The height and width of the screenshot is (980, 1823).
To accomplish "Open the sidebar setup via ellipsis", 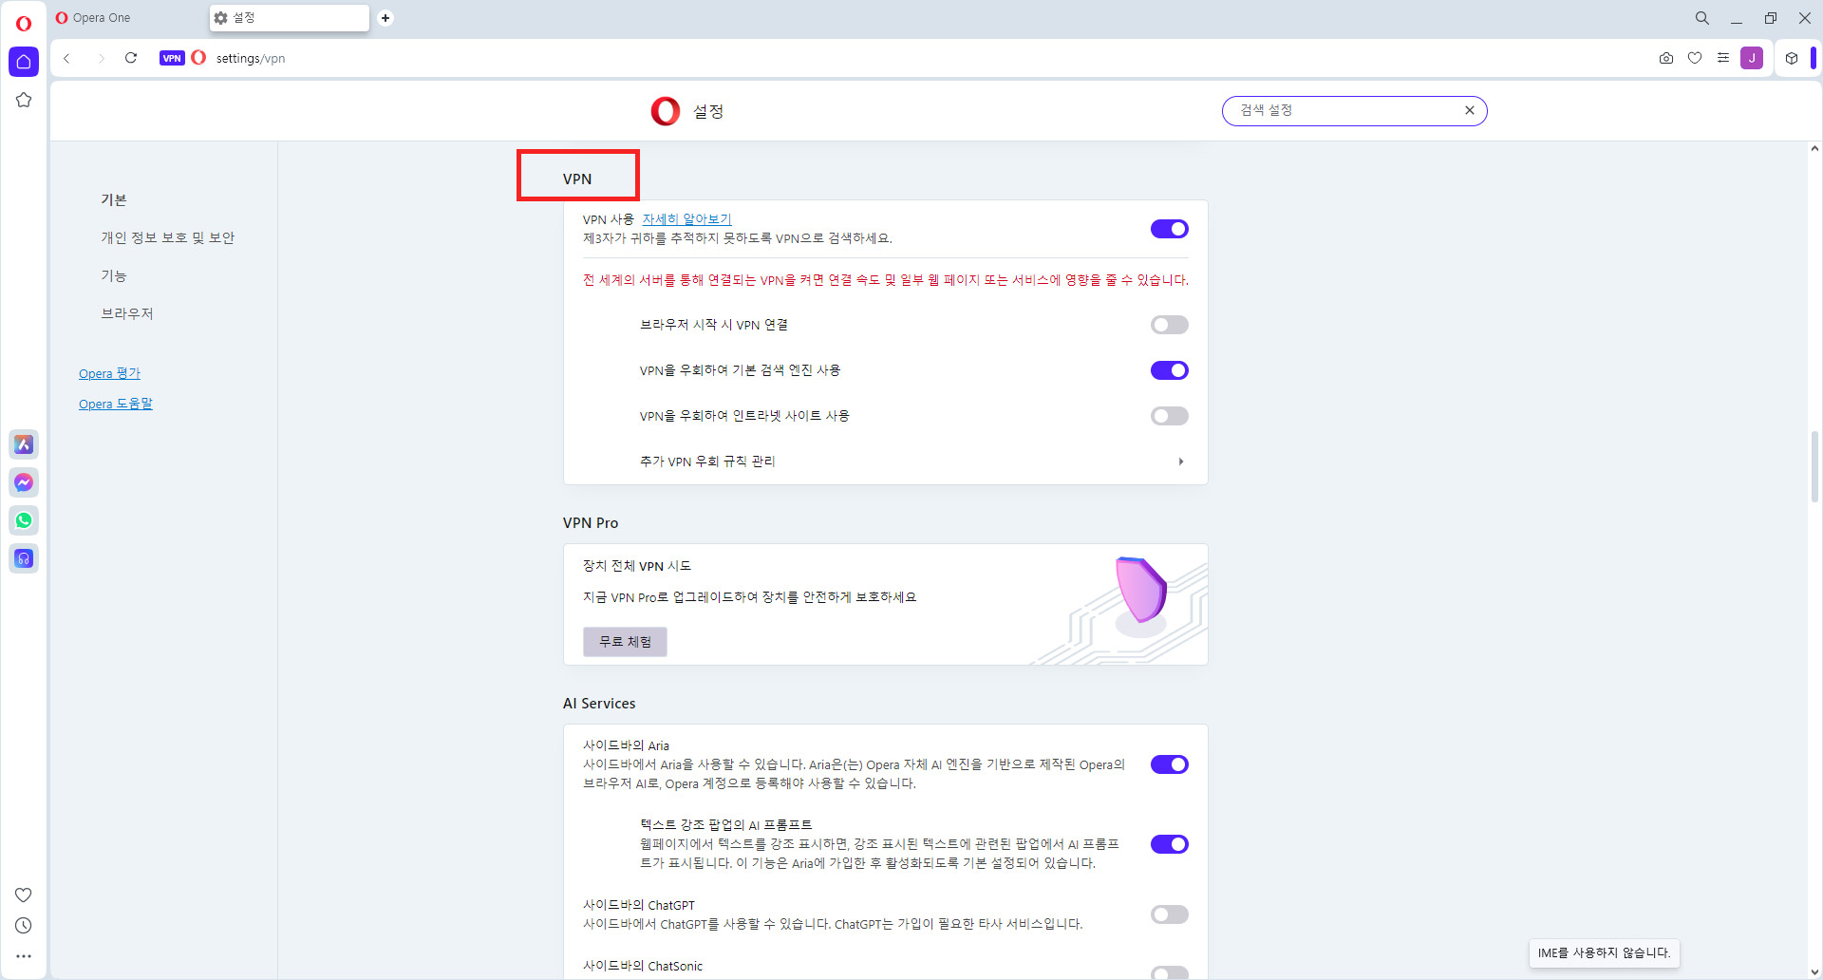I will click(23, 956).
